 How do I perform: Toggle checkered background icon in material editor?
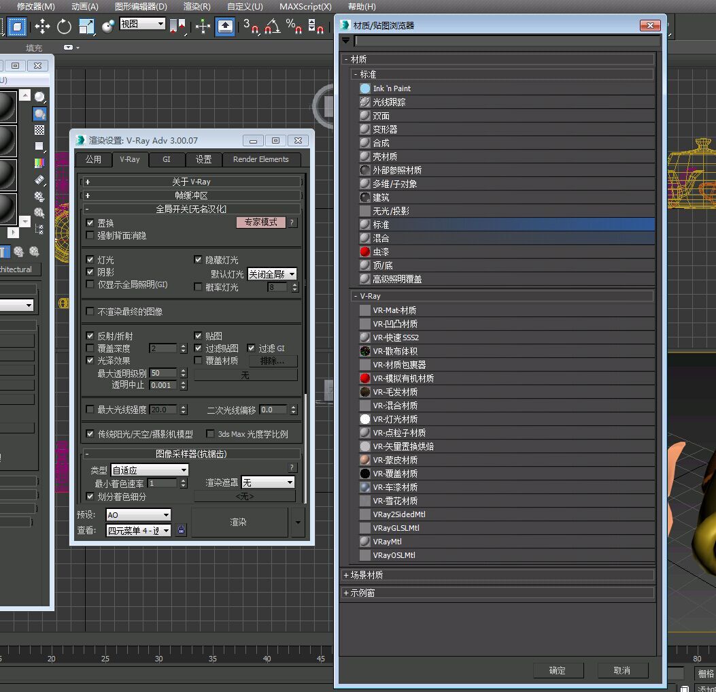point(39,130)
